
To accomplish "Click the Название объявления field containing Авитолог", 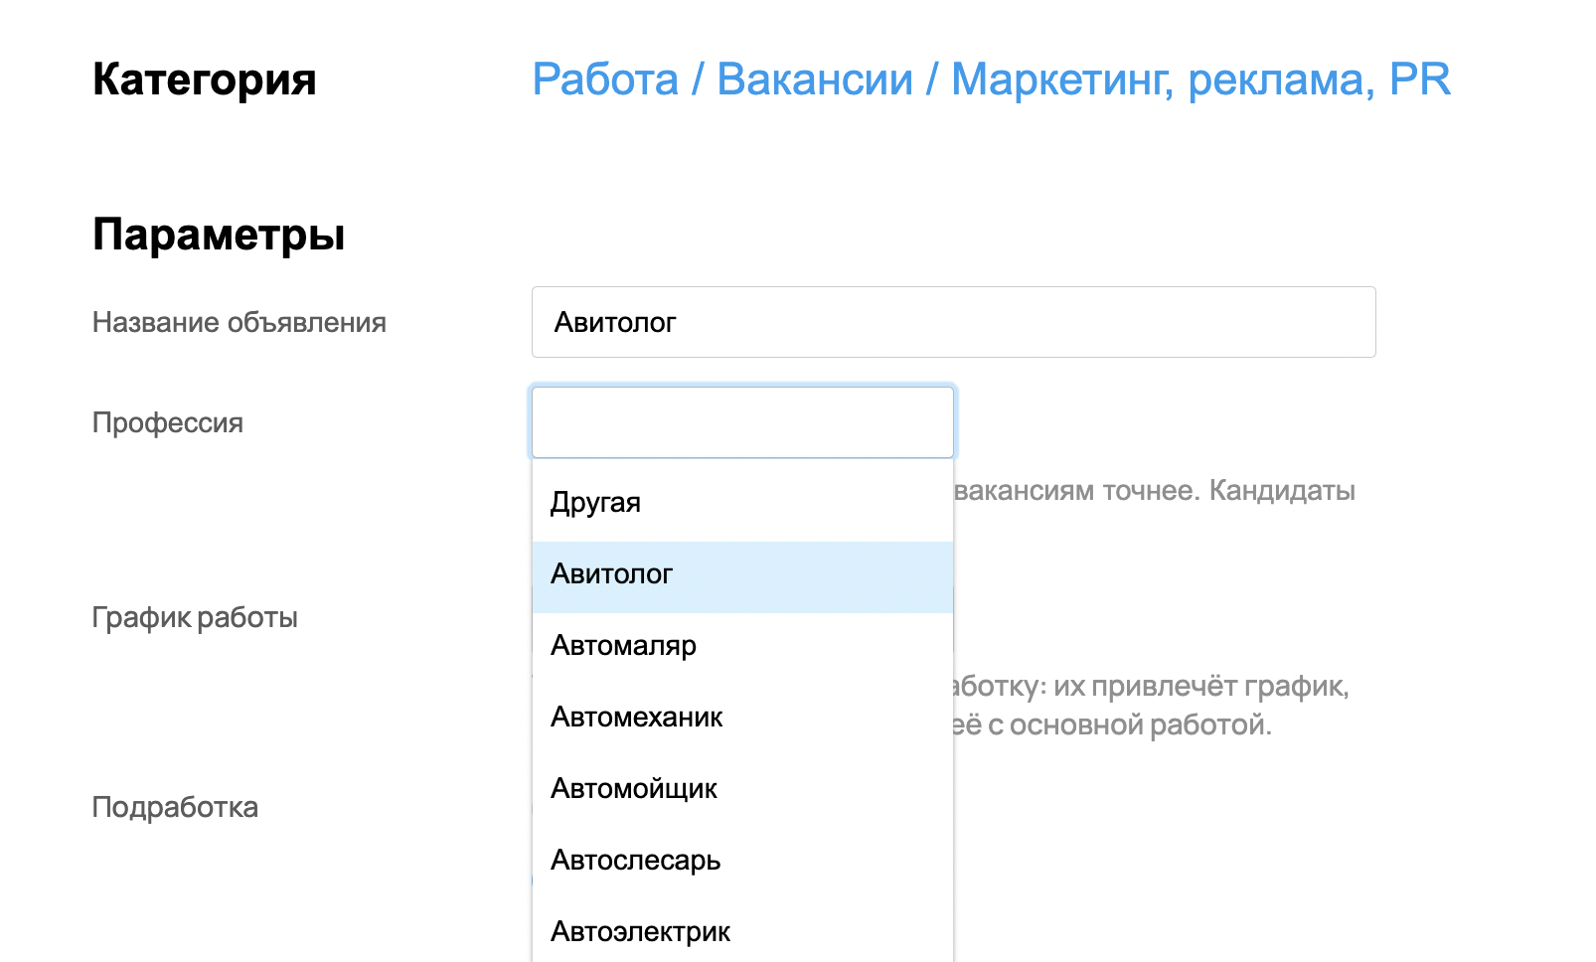I will coord(952,322).
